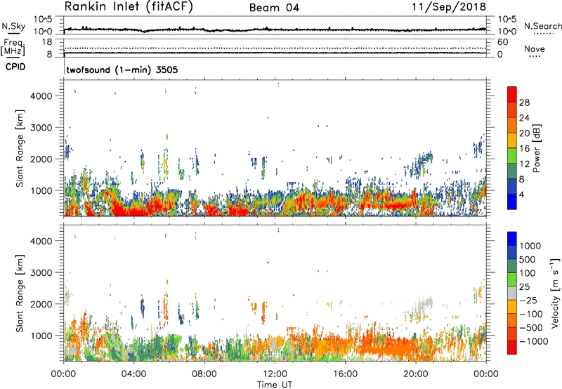Click the 'Nave' legend label
The height and width of the screenshot is (389, 562).
point(534,49)
